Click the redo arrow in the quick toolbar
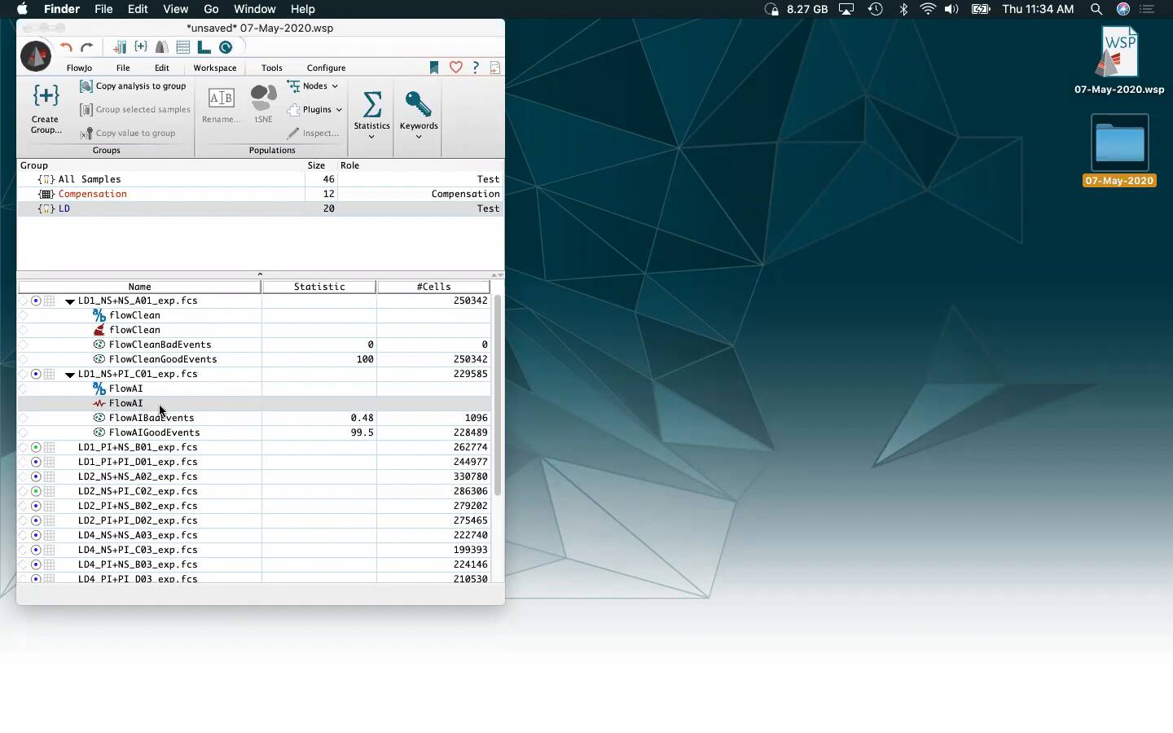 [87, 47]
